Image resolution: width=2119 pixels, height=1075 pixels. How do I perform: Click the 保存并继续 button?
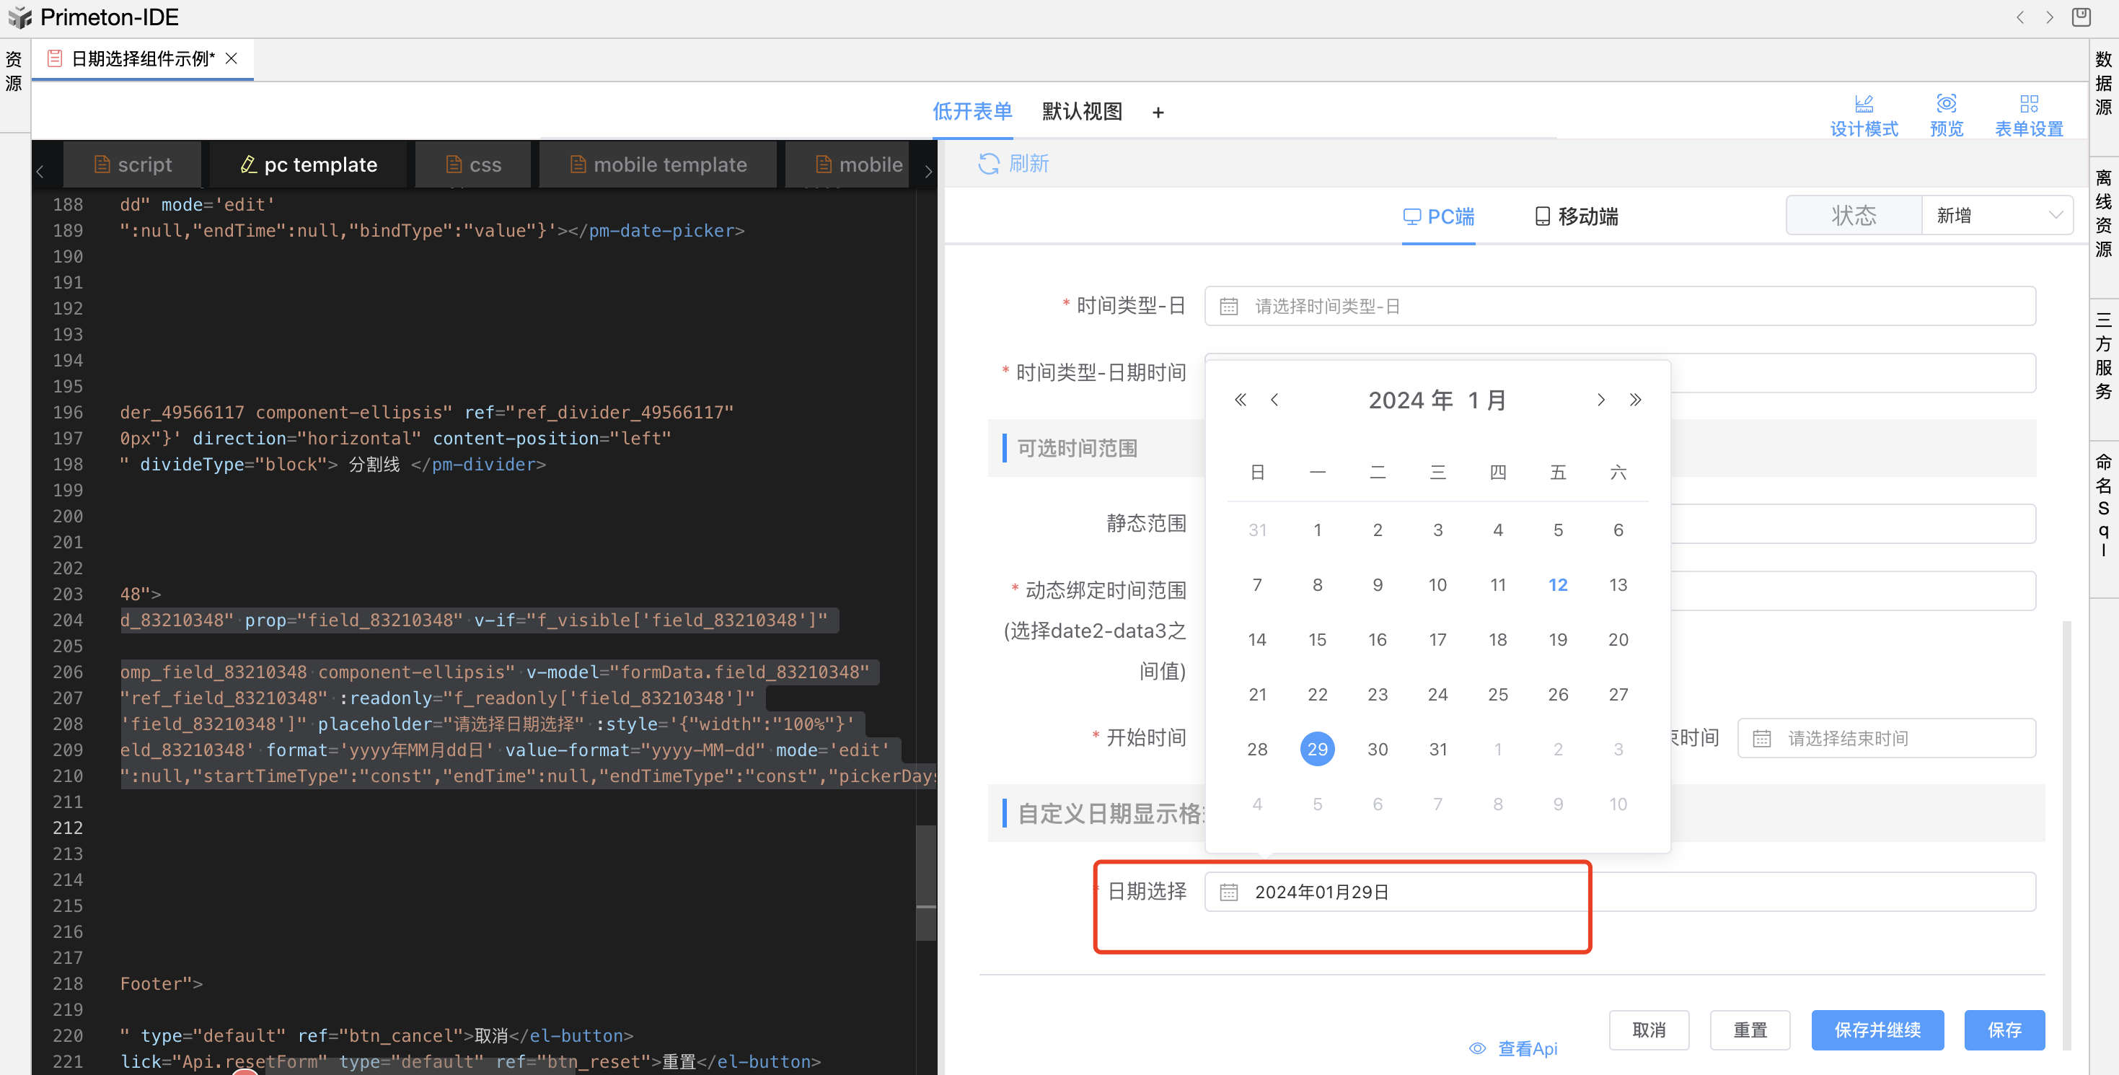click(x=1877, y=1030)
